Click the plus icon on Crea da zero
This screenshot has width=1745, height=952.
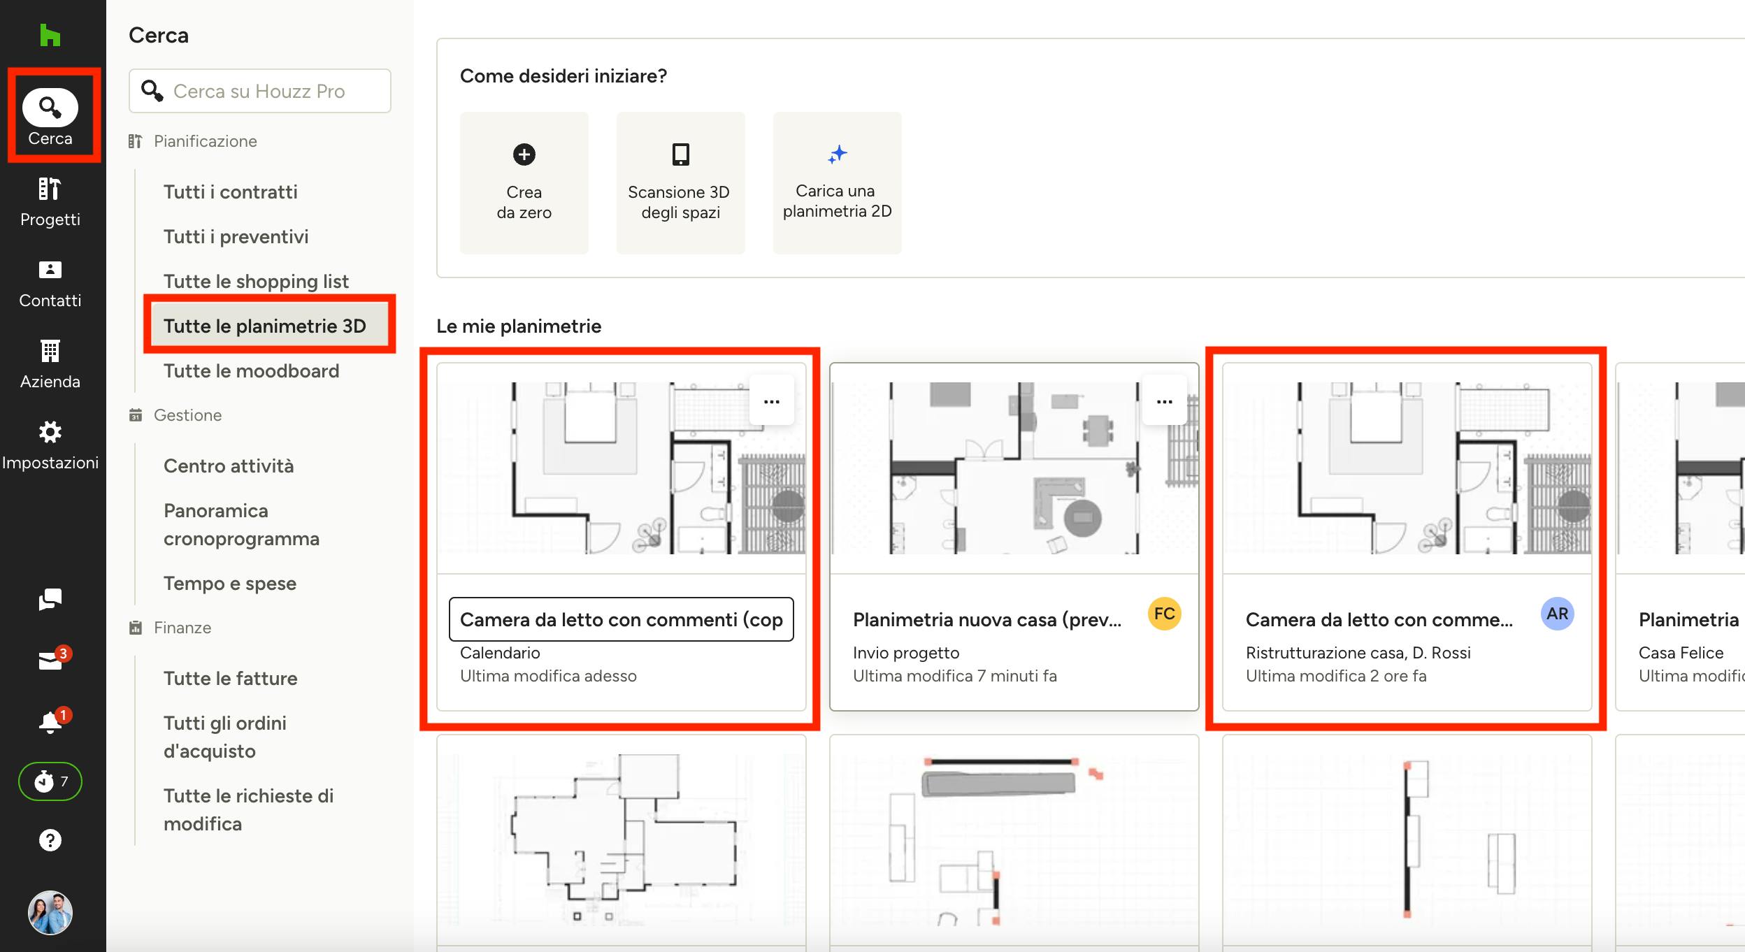tap(524, 154)
